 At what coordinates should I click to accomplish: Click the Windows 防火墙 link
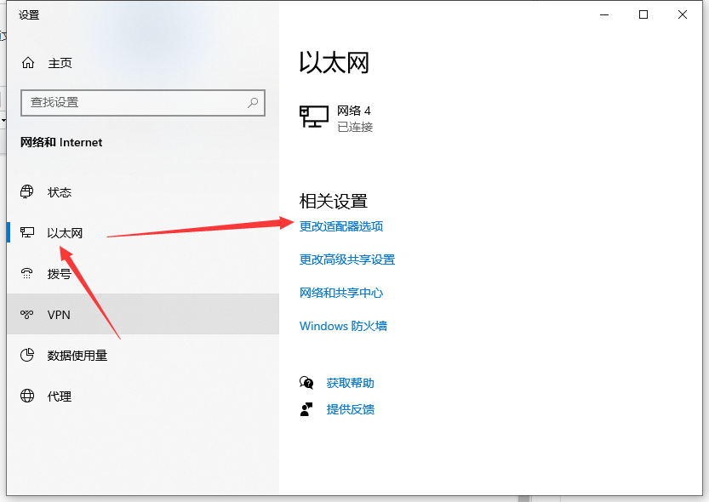click(x=343, y=325)
